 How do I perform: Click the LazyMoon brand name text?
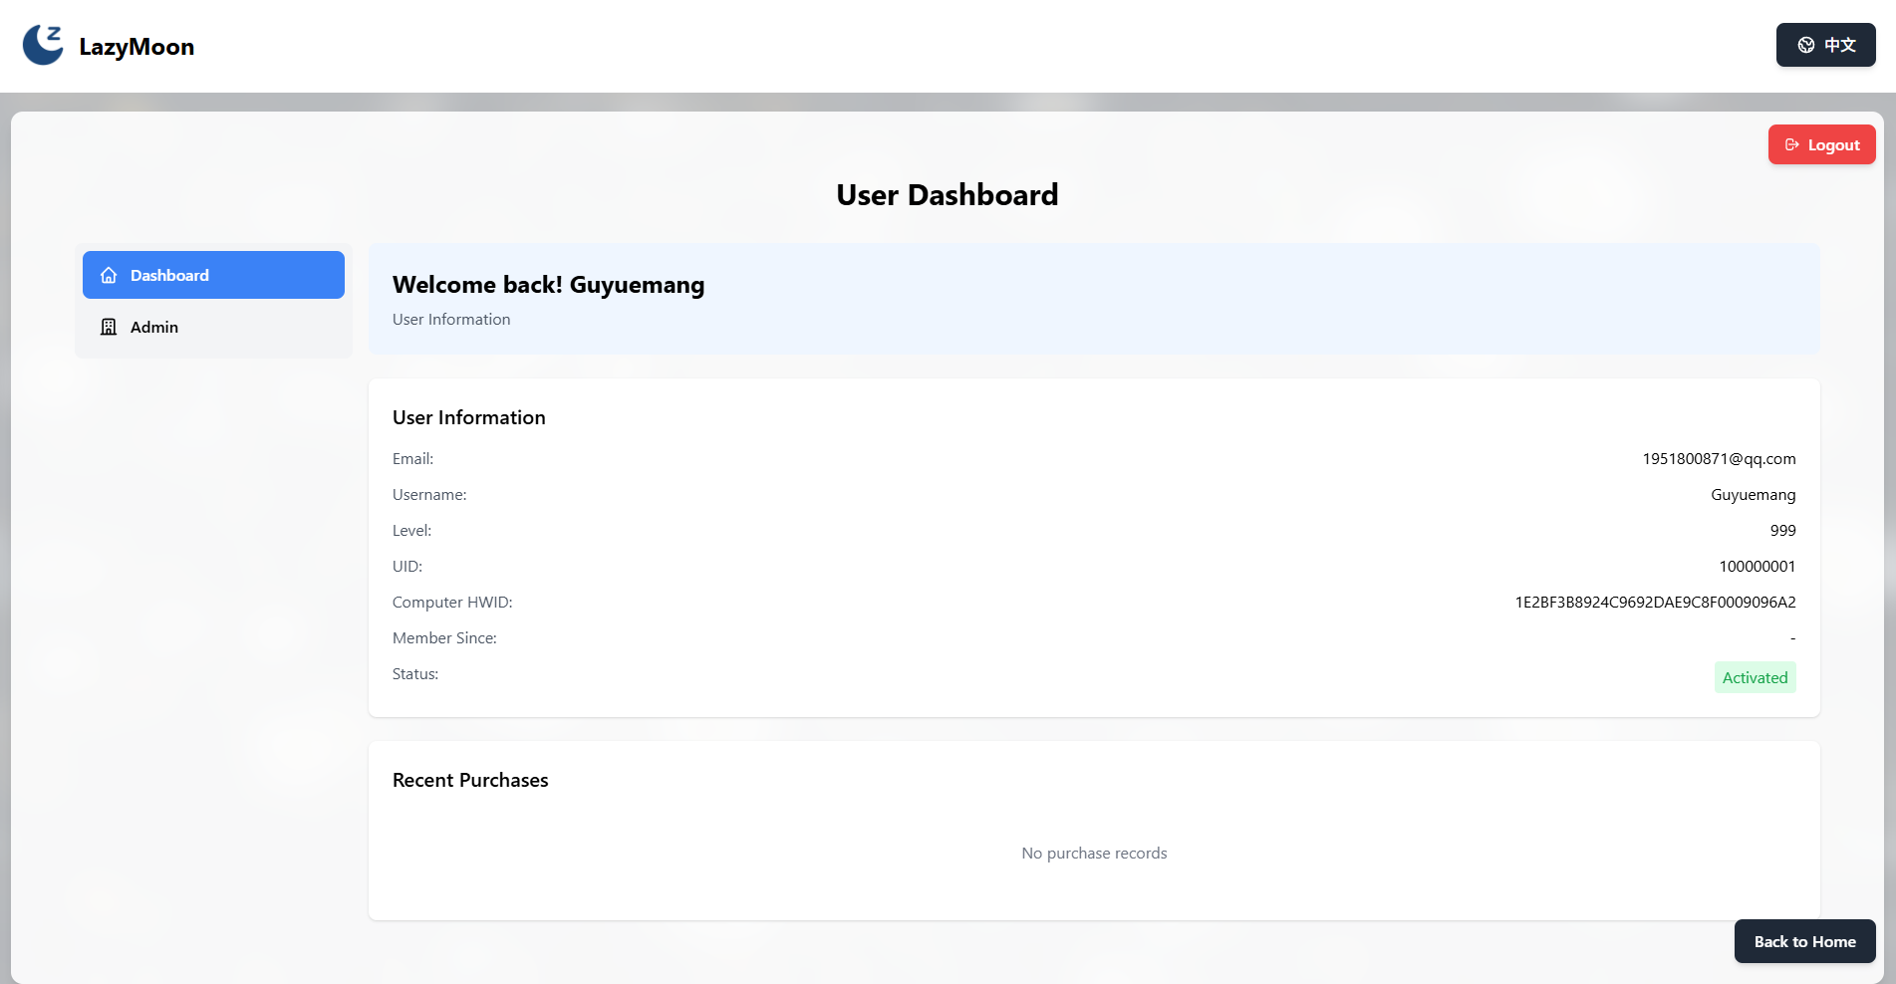[x=136, y=47]
